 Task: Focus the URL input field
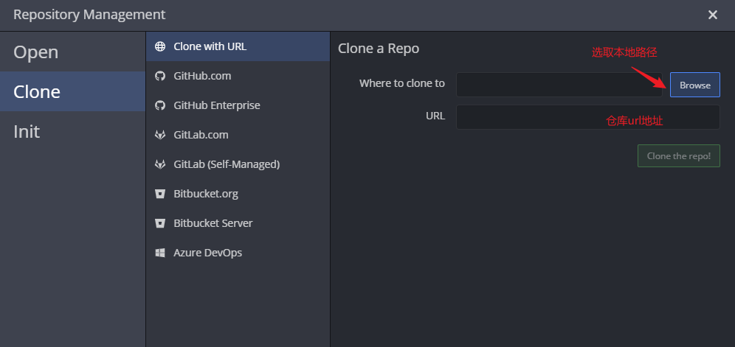point(588,117)
